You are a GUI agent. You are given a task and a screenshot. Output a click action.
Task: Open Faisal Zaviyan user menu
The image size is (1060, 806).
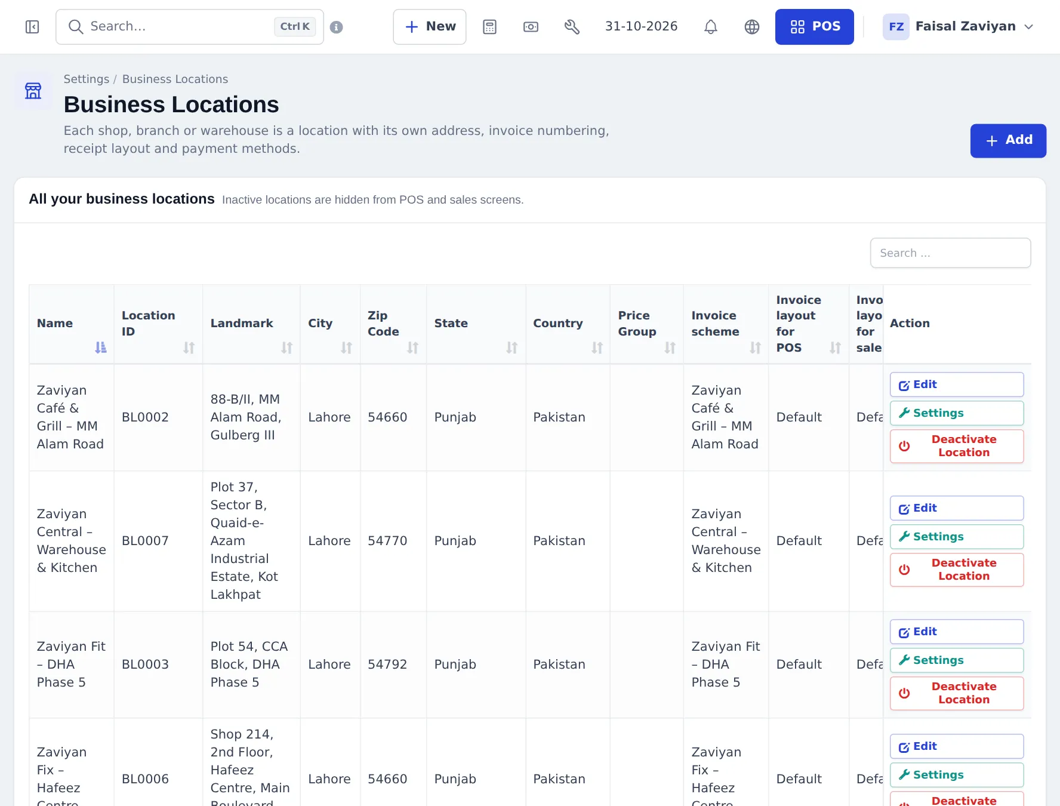[x=959, y=27]
